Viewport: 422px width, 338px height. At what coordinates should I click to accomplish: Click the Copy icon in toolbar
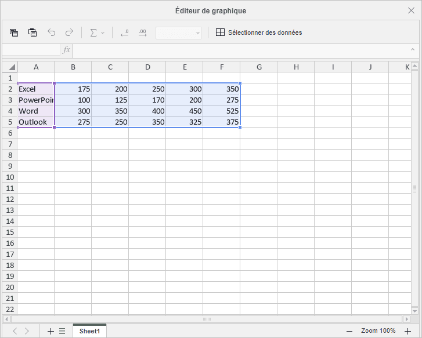tap(14, 32)
